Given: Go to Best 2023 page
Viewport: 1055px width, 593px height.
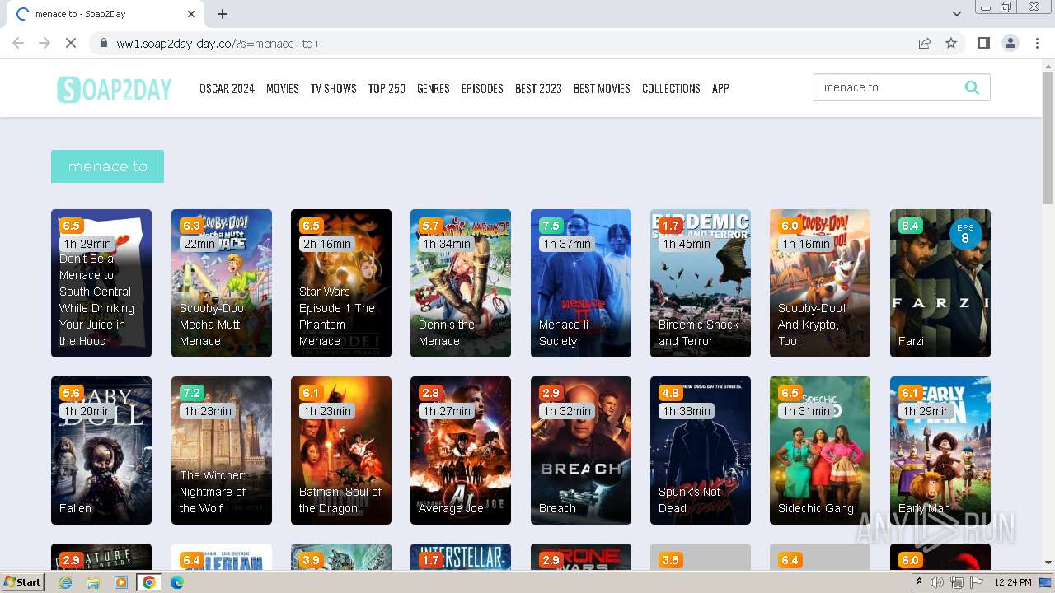Looking at the screenshot, I should pos(538,88).
